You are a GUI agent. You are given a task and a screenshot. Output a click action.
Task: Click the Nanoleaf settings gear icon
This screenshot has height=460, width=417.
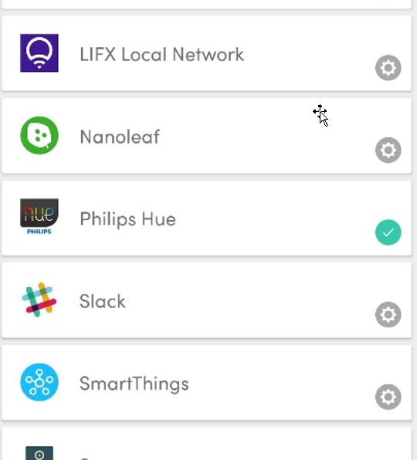[x=388, y=151]
